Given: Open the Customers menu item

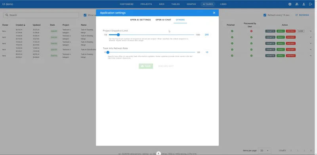Looking at the screenshot, I should coord(126,4).
